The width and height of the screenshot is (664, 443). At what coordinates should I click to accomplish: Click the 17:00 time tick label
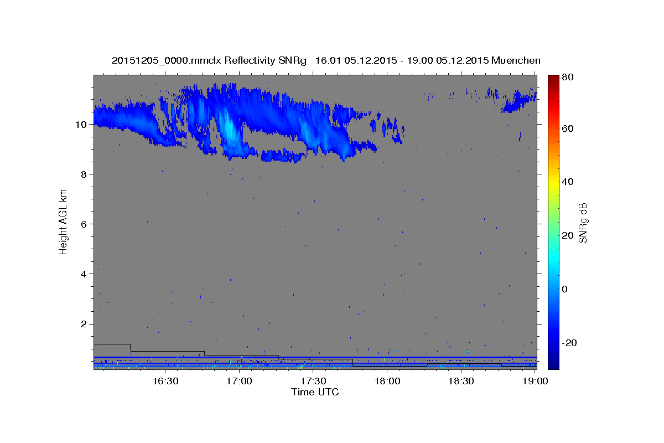point(239,381)
